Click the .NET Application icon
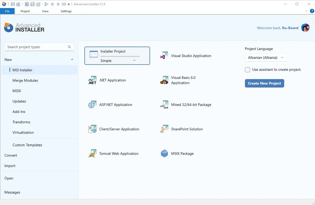The height and width of the screenshot is (205, 315). [92, 80]
